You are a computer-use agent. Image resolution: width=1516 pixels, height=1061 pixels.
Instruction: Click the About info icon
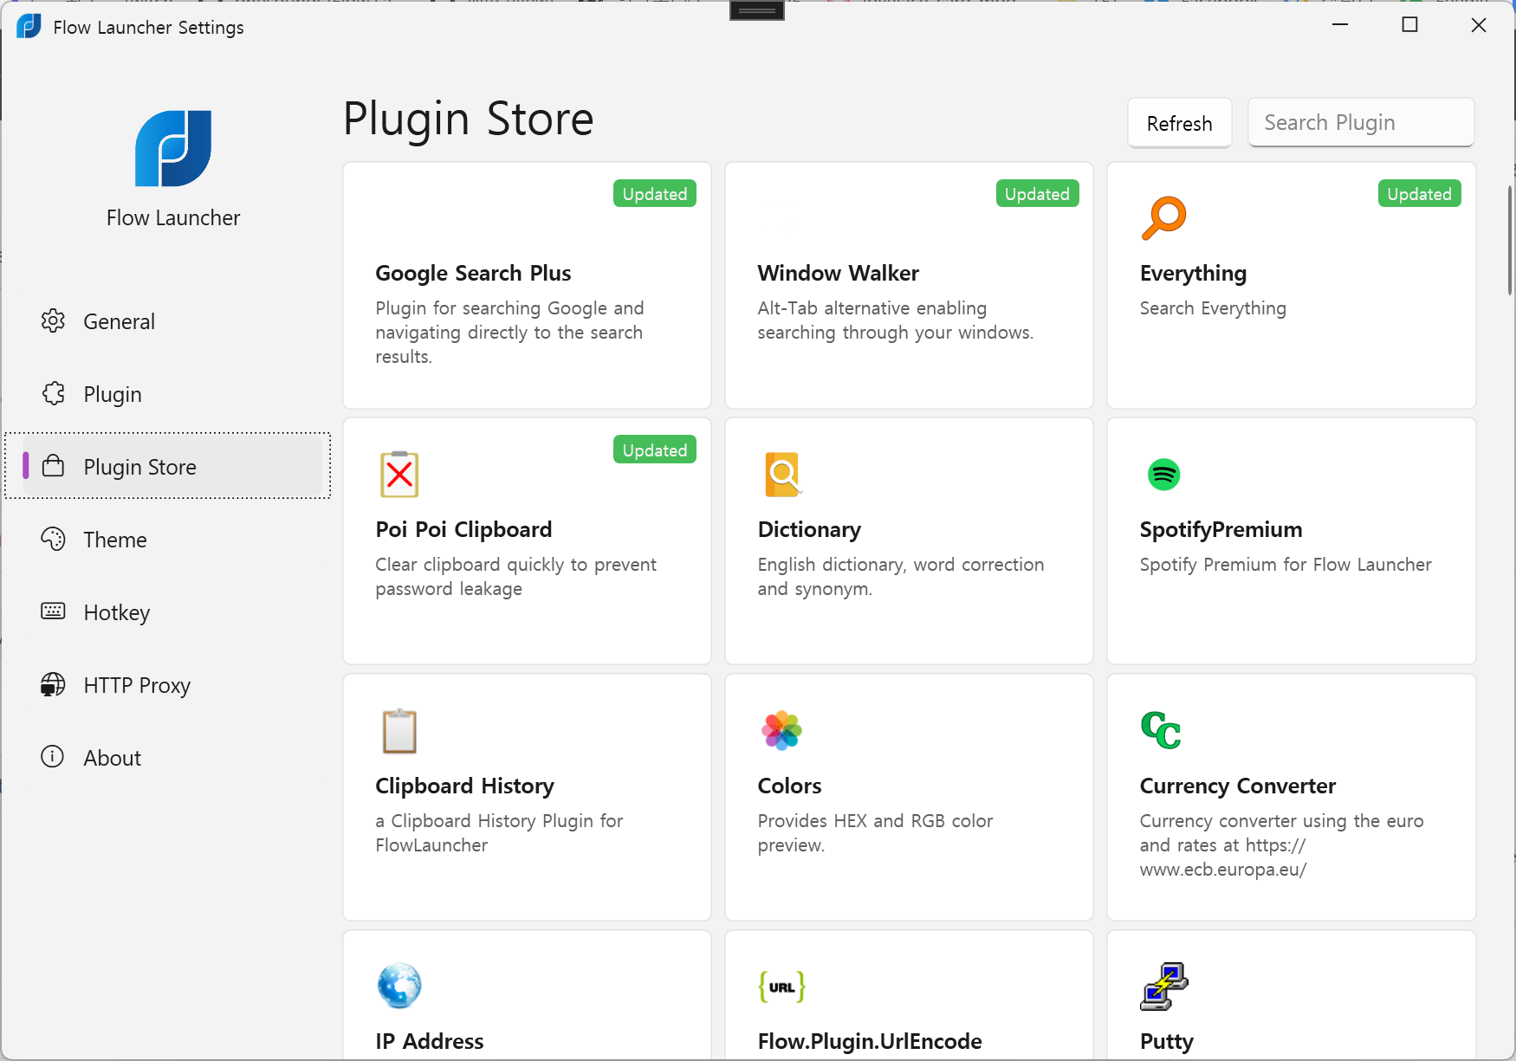pyautogui.click(x=53, y=757)
